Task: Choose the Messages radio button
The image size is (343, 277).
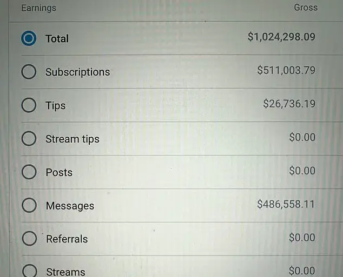Action: pyautogui.click(x=29, y=206)
